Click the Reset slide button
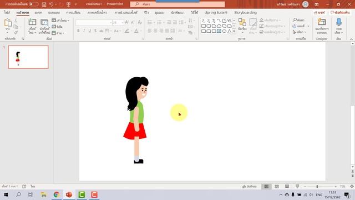355x200 pixels. click(57, 27)
